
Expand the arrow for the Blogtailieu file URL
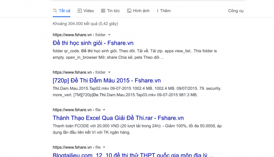click(104, 148)
